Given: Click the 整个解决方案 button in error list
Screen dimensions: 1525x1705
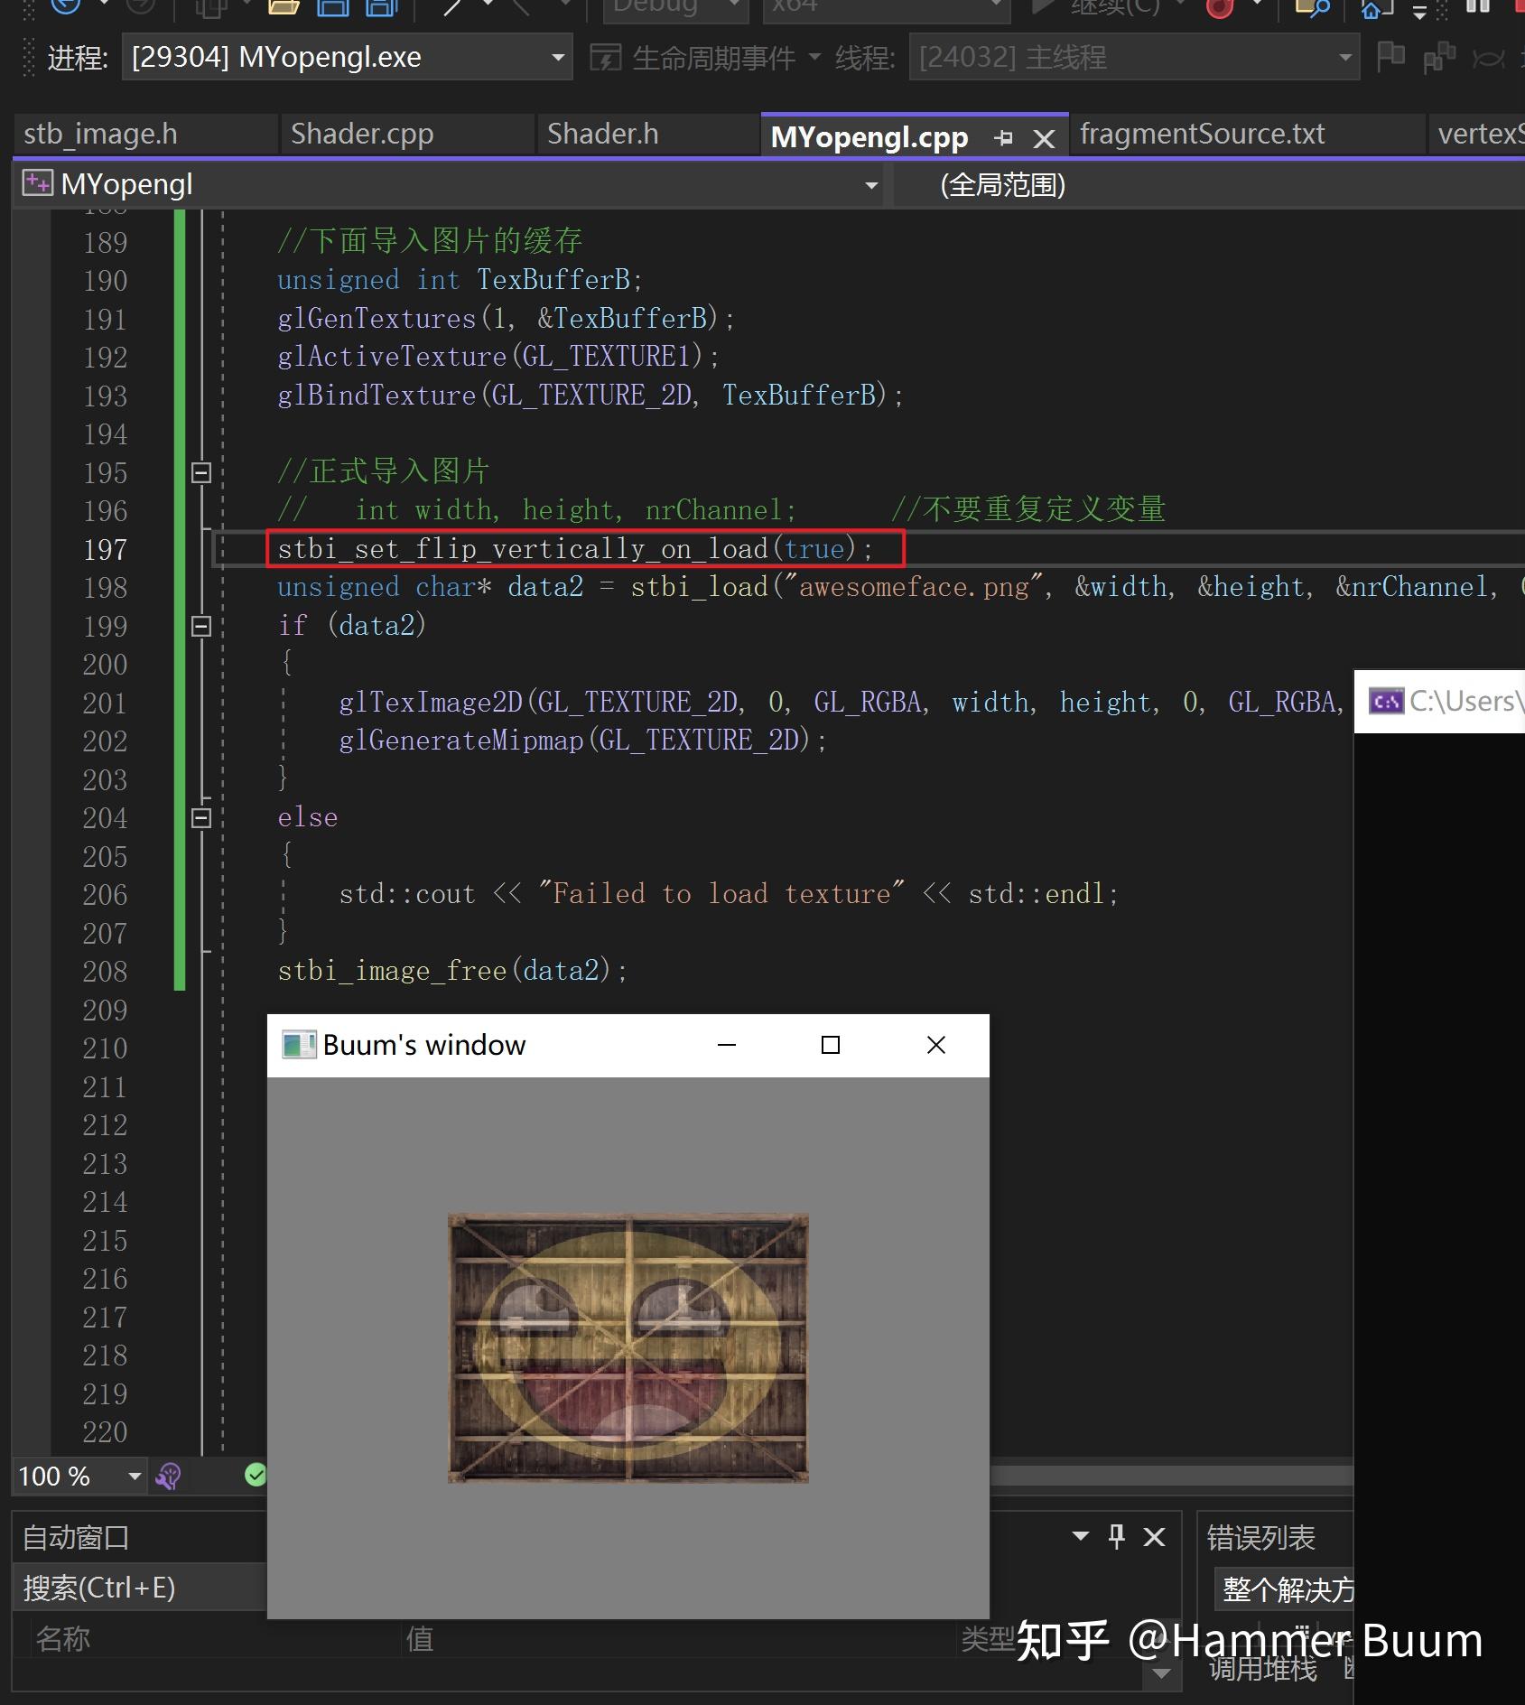Looking at the screenshot, I should point(1286,1588).
